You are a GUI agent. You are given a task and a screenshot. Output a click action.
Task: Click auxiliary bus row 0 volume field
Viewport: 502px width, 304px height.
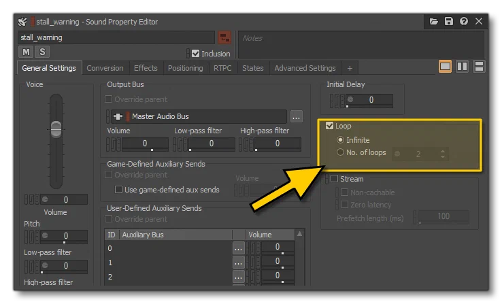(x=278, y=248)
